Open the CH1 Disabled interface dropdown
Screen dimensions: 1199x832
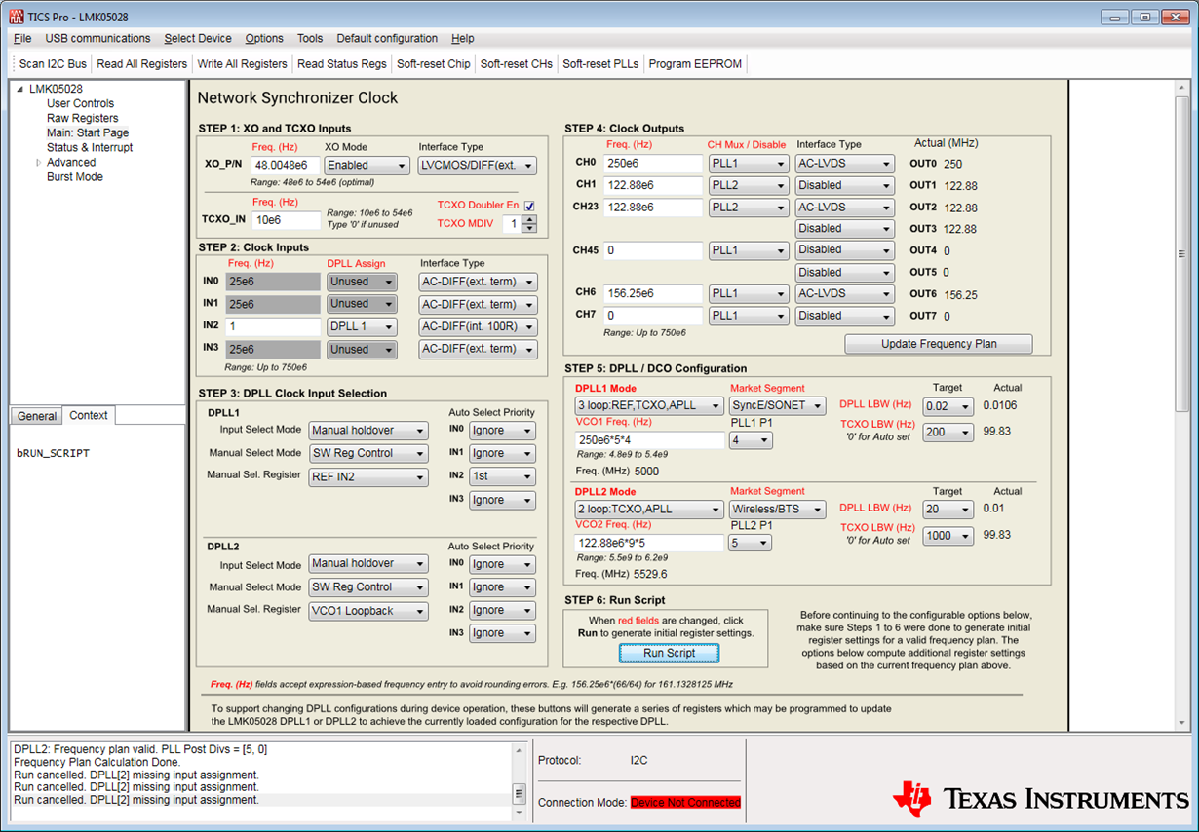coord(844,185)
